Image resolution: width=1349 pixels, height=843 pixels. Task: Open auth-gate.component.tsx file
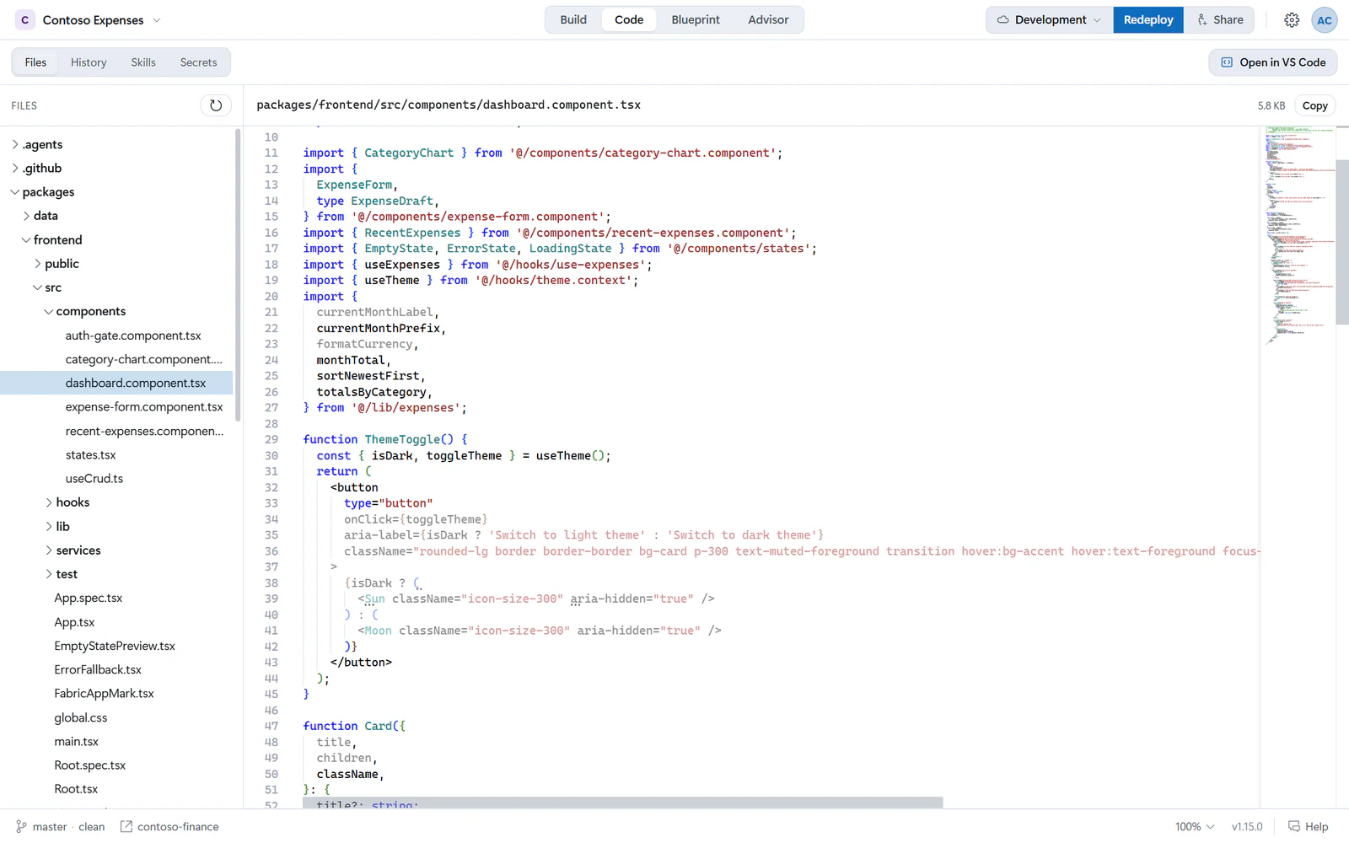[x=133, y=336]
